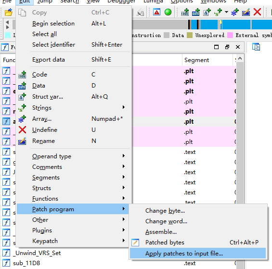Click the red warning triangle toolbar icon
Viewport: 272px width, 269px height.
pos(156,12)
